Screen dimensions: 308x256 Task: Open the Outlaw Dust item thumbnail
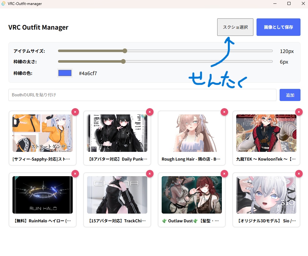pyautogui.click(x=191, y=195)
